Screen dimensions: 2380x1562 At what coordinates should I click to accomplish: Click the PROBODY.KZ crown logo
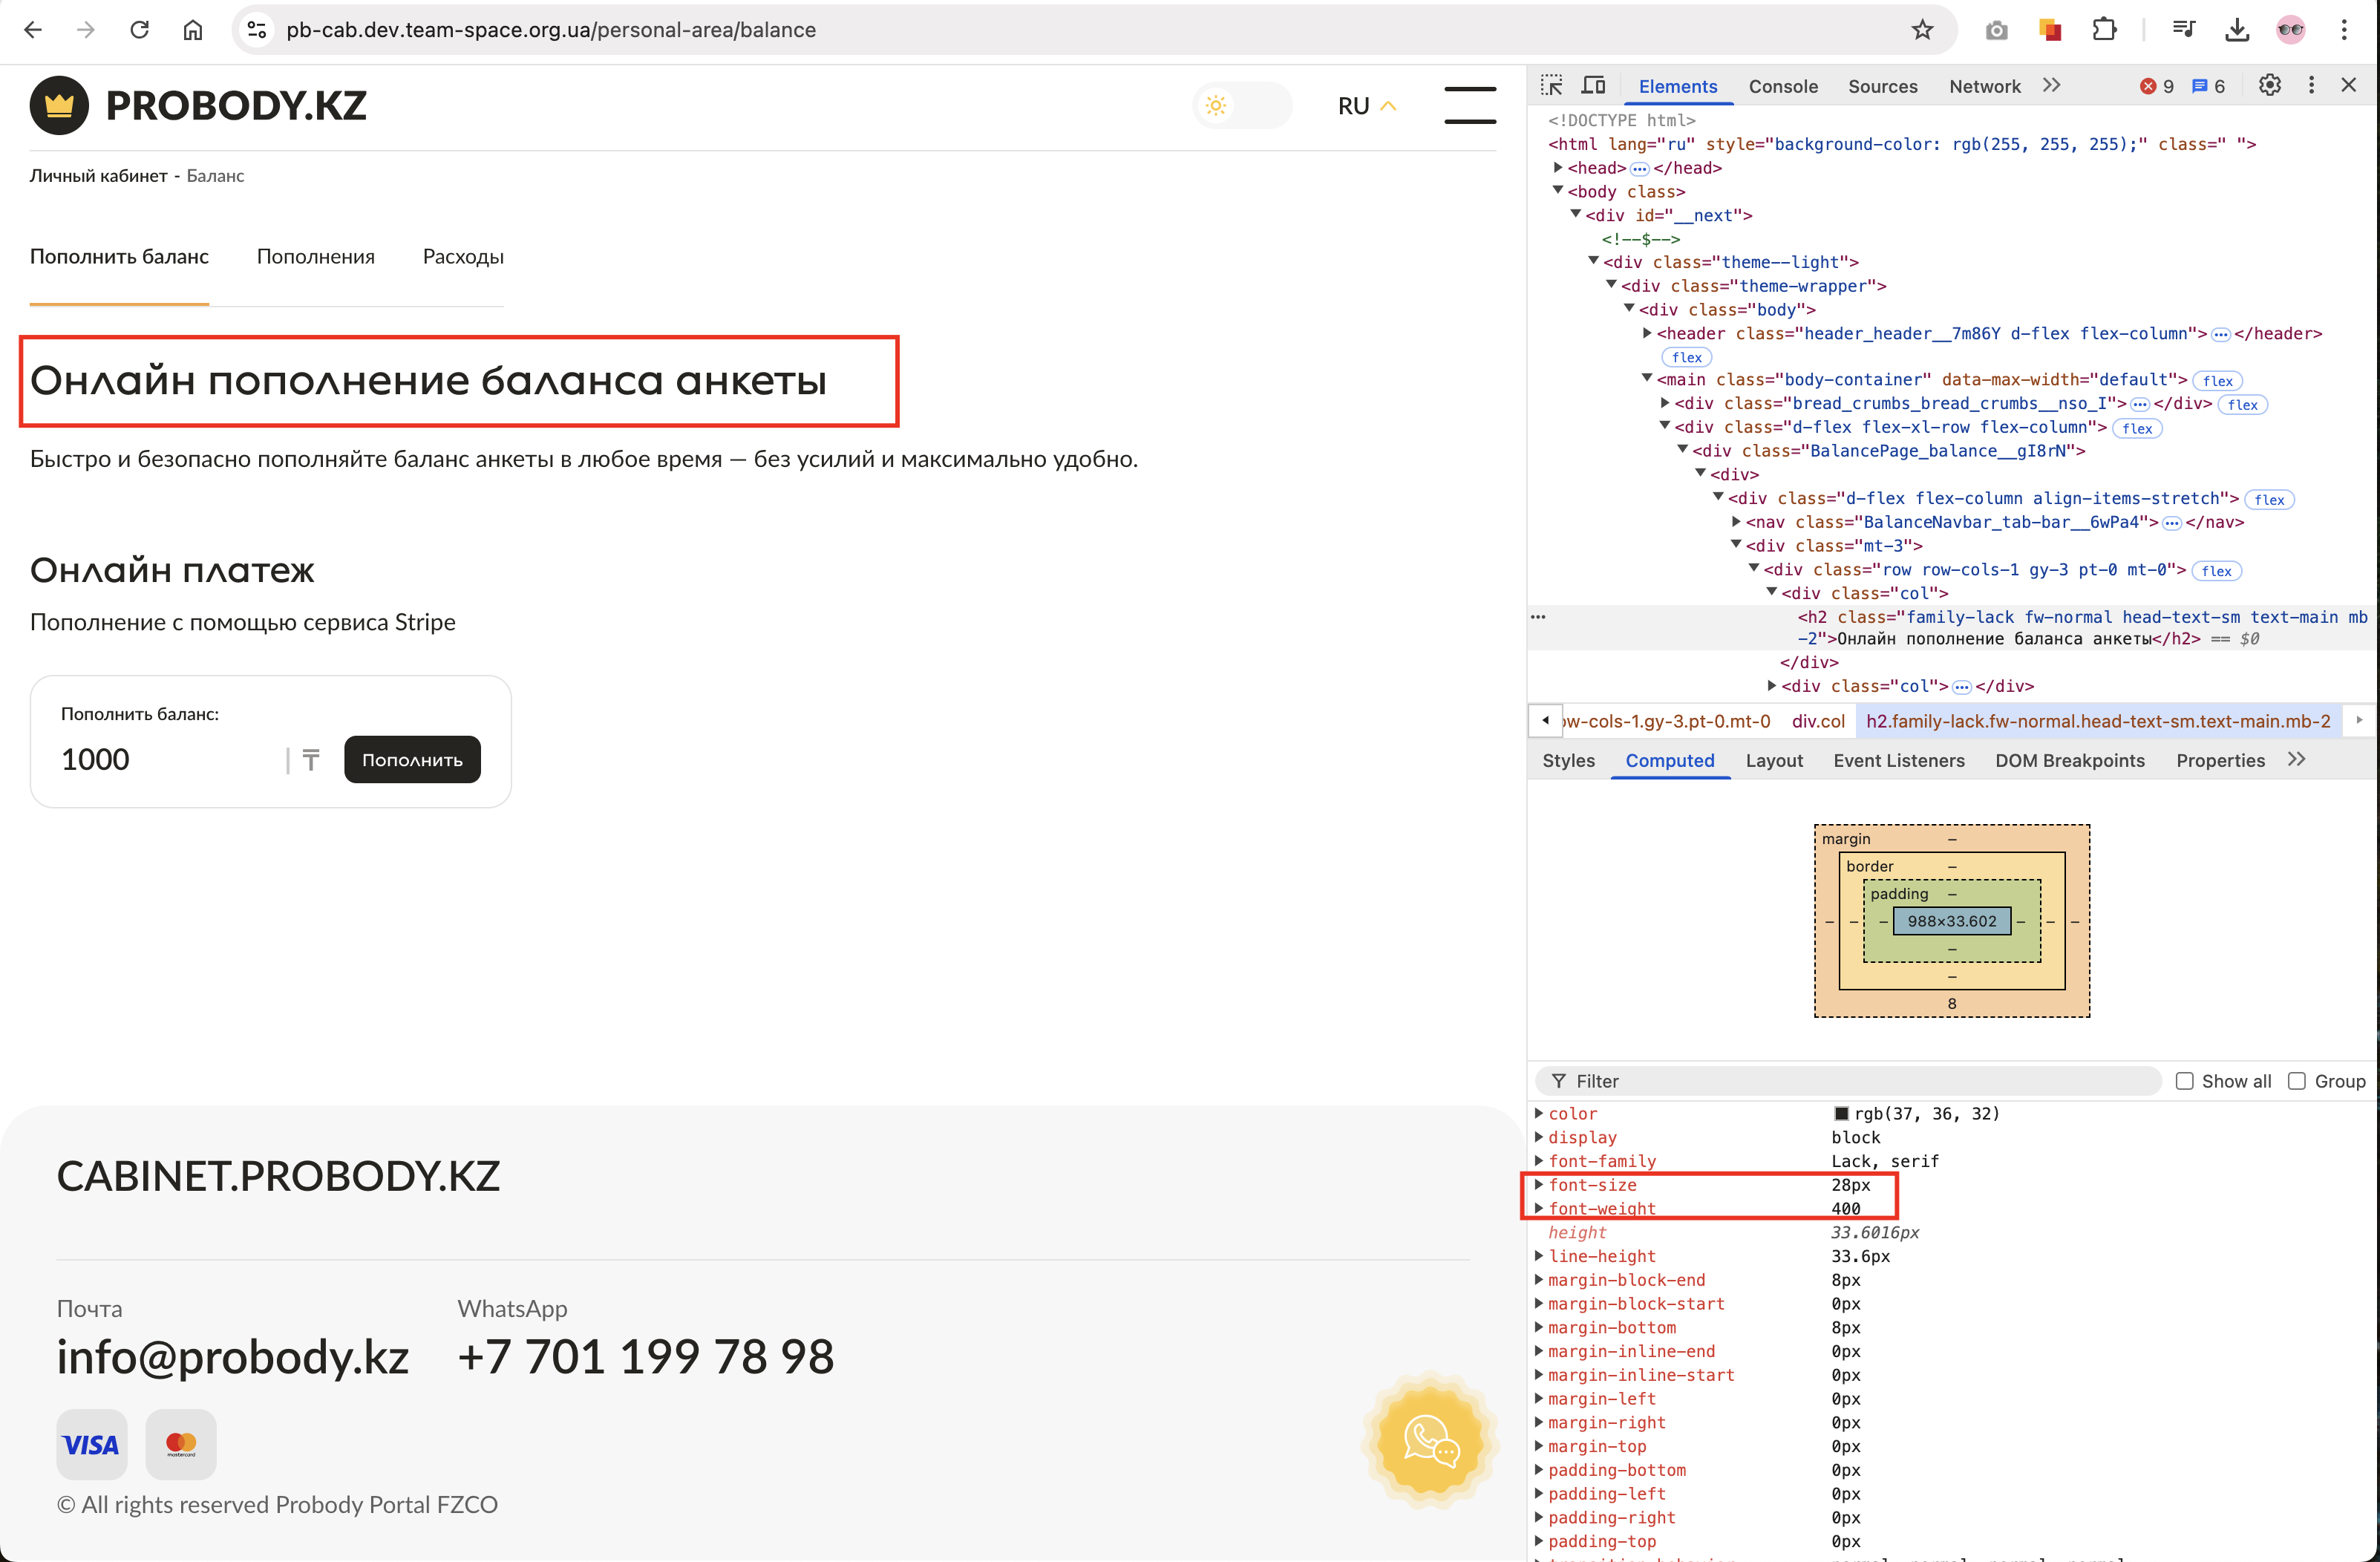coord(59,105)
